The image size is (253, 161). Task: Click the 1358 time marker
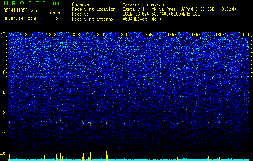point(196,35)
